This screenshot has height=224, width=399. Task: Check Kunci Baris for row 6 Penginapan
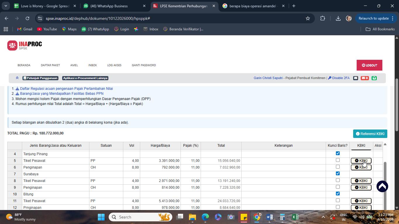(x=338, y=167)
